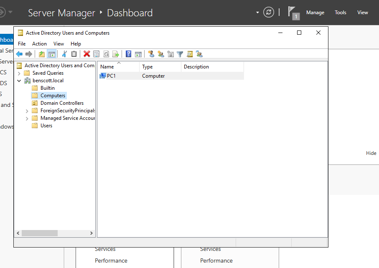Click Server Manager refresh icon
The image size is (379, 268).
(269, 12)
